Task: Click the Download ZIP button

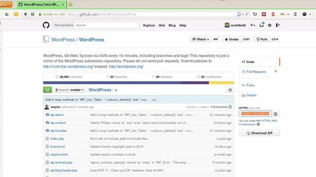Action: point(259,133)
